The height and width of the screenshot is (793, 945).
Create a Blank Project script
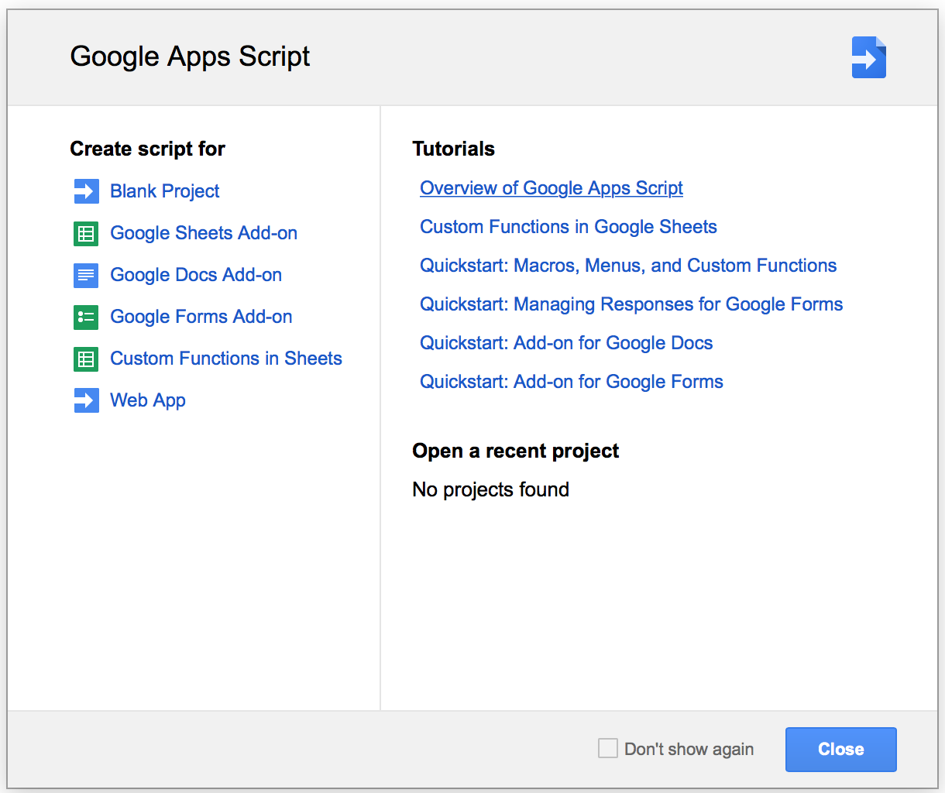pos(165,191)
